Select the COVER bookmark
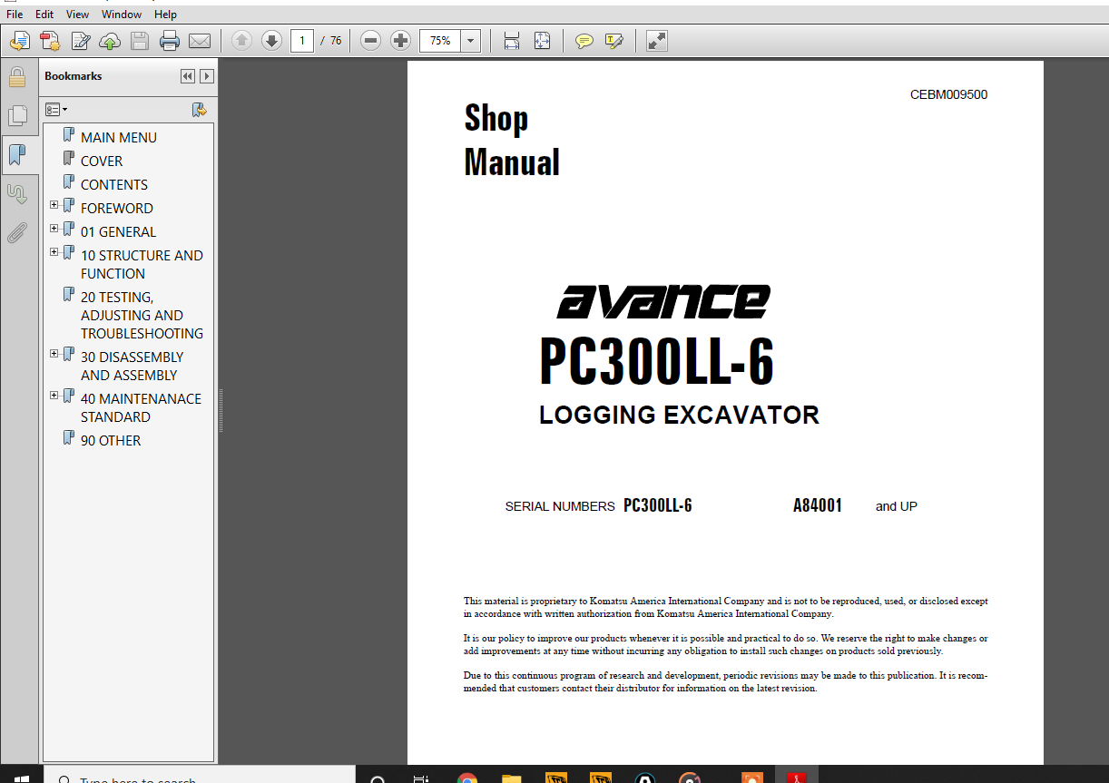Viewport: 1109px width, 783px height. [x=102, y=161]
